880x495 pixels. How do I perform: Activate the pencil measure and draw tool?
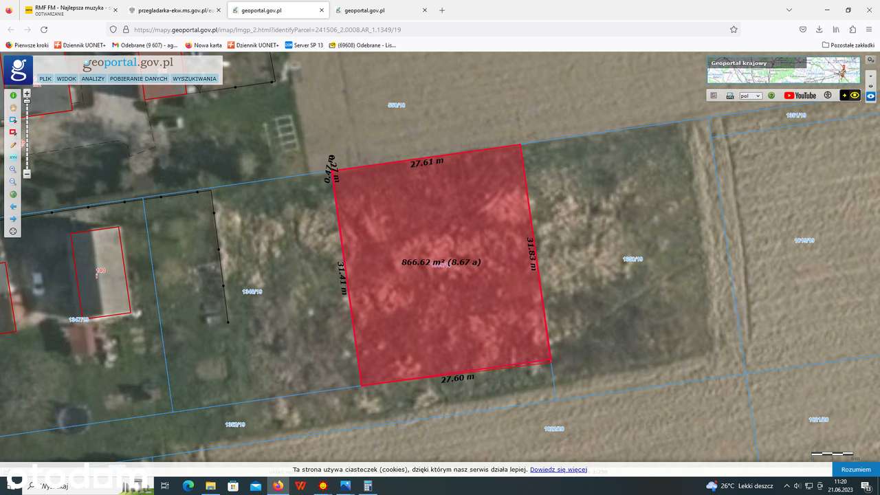click(13, 145)
